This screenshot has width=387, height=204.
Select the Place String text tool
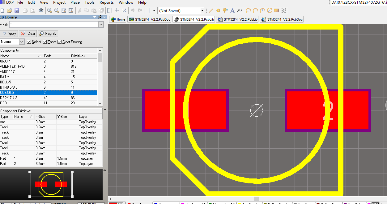[x=232, y=10]
